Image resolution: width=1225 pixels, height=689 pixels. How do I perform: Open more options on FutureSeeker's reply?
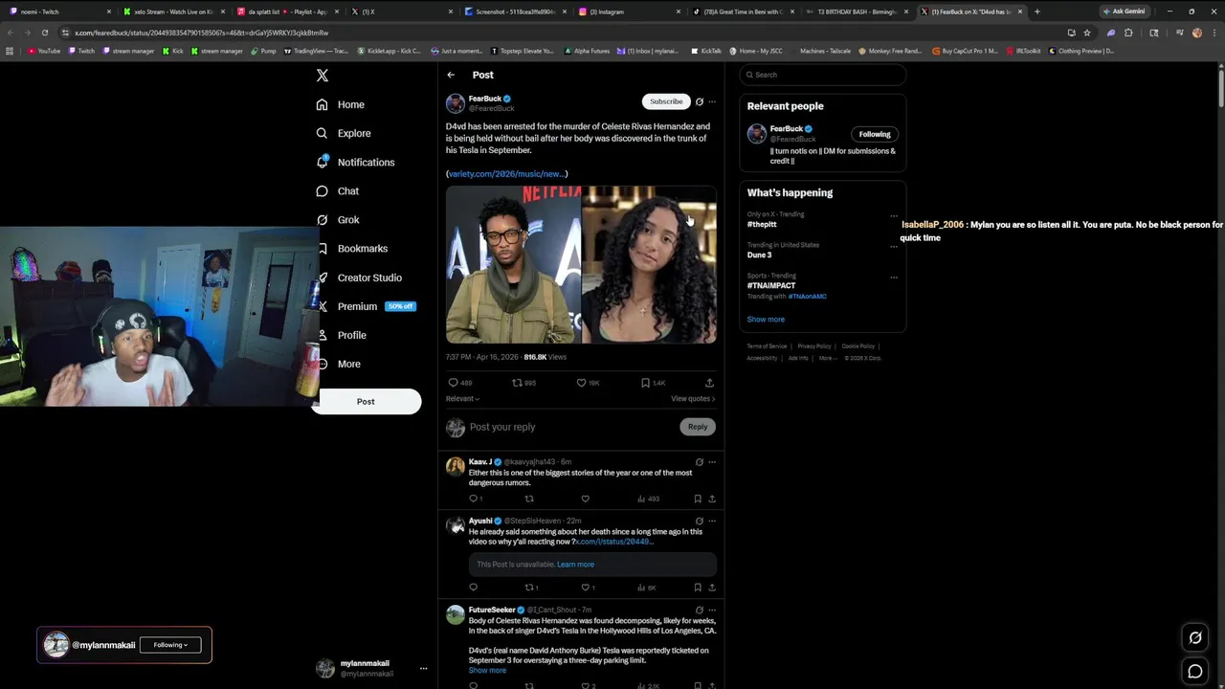(712, 610)
